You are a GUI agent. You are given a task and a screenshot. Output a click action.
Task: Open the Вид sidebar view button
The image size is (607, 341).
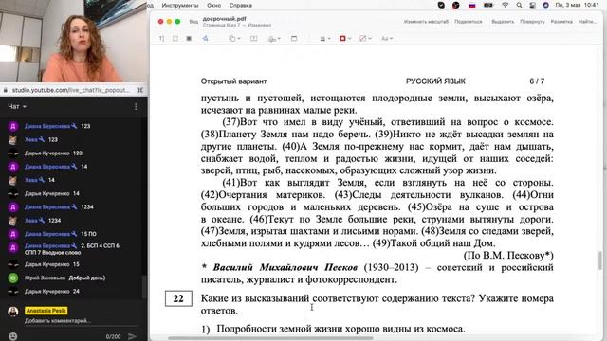193,21
